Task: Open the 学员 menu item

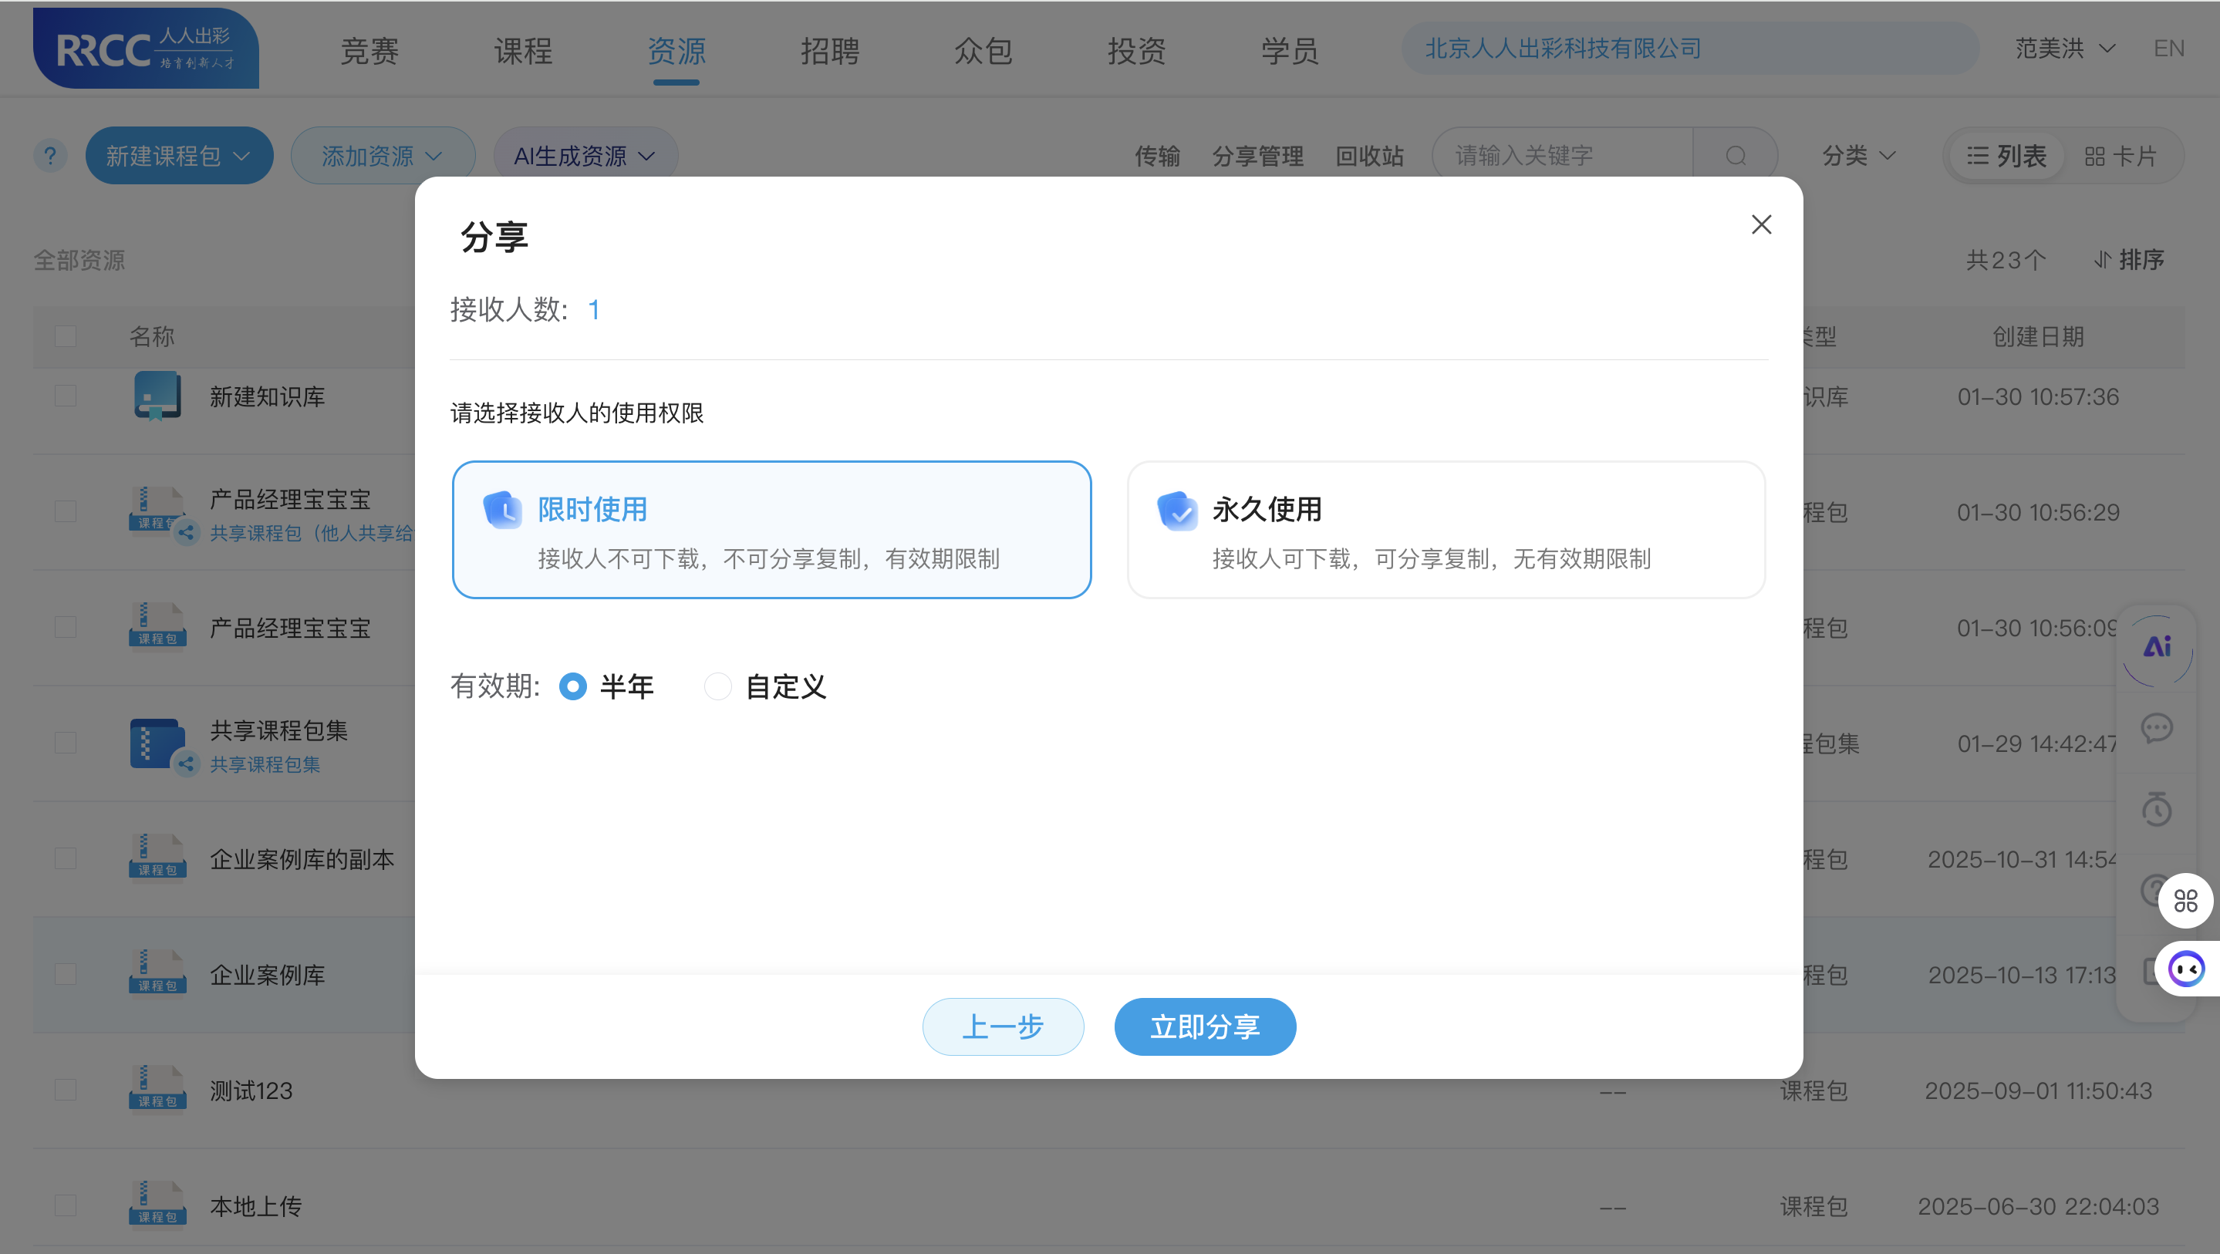Action: 1288,52
